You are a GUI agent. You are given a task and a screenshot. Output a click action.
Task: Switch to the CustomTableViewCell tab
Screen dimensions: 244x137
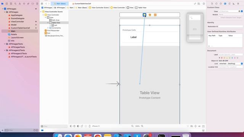click(x=82, y=3)
